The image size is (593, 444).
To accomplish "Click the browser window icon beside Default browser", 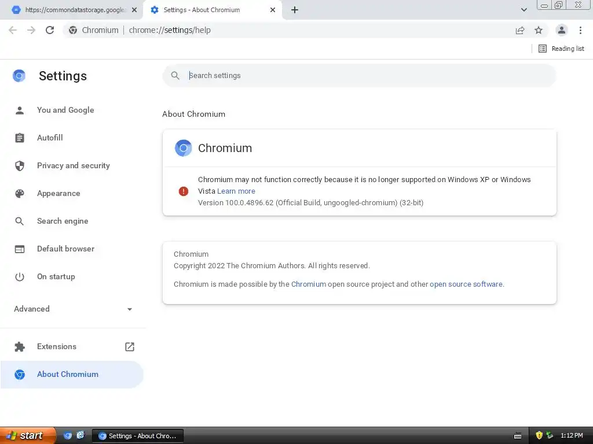I will click(20, 249).
